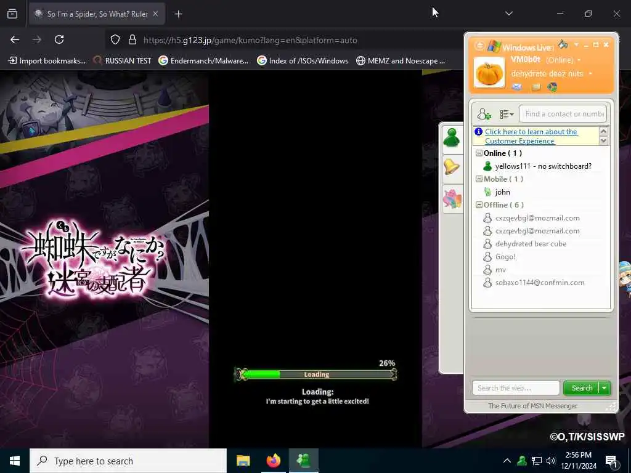Show hidden system tray icons

[x=507, y=461]
